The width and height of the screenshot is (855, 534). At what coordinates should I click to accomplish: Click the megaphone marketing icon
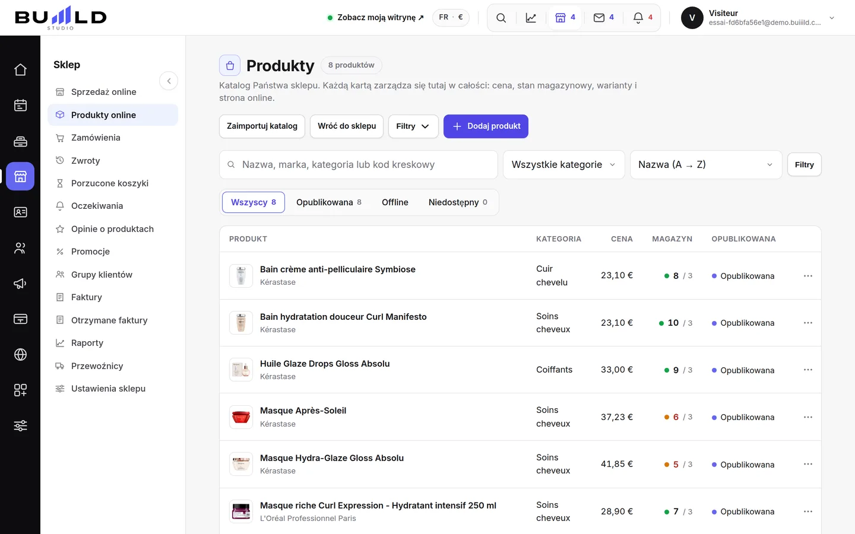point(20,284)
